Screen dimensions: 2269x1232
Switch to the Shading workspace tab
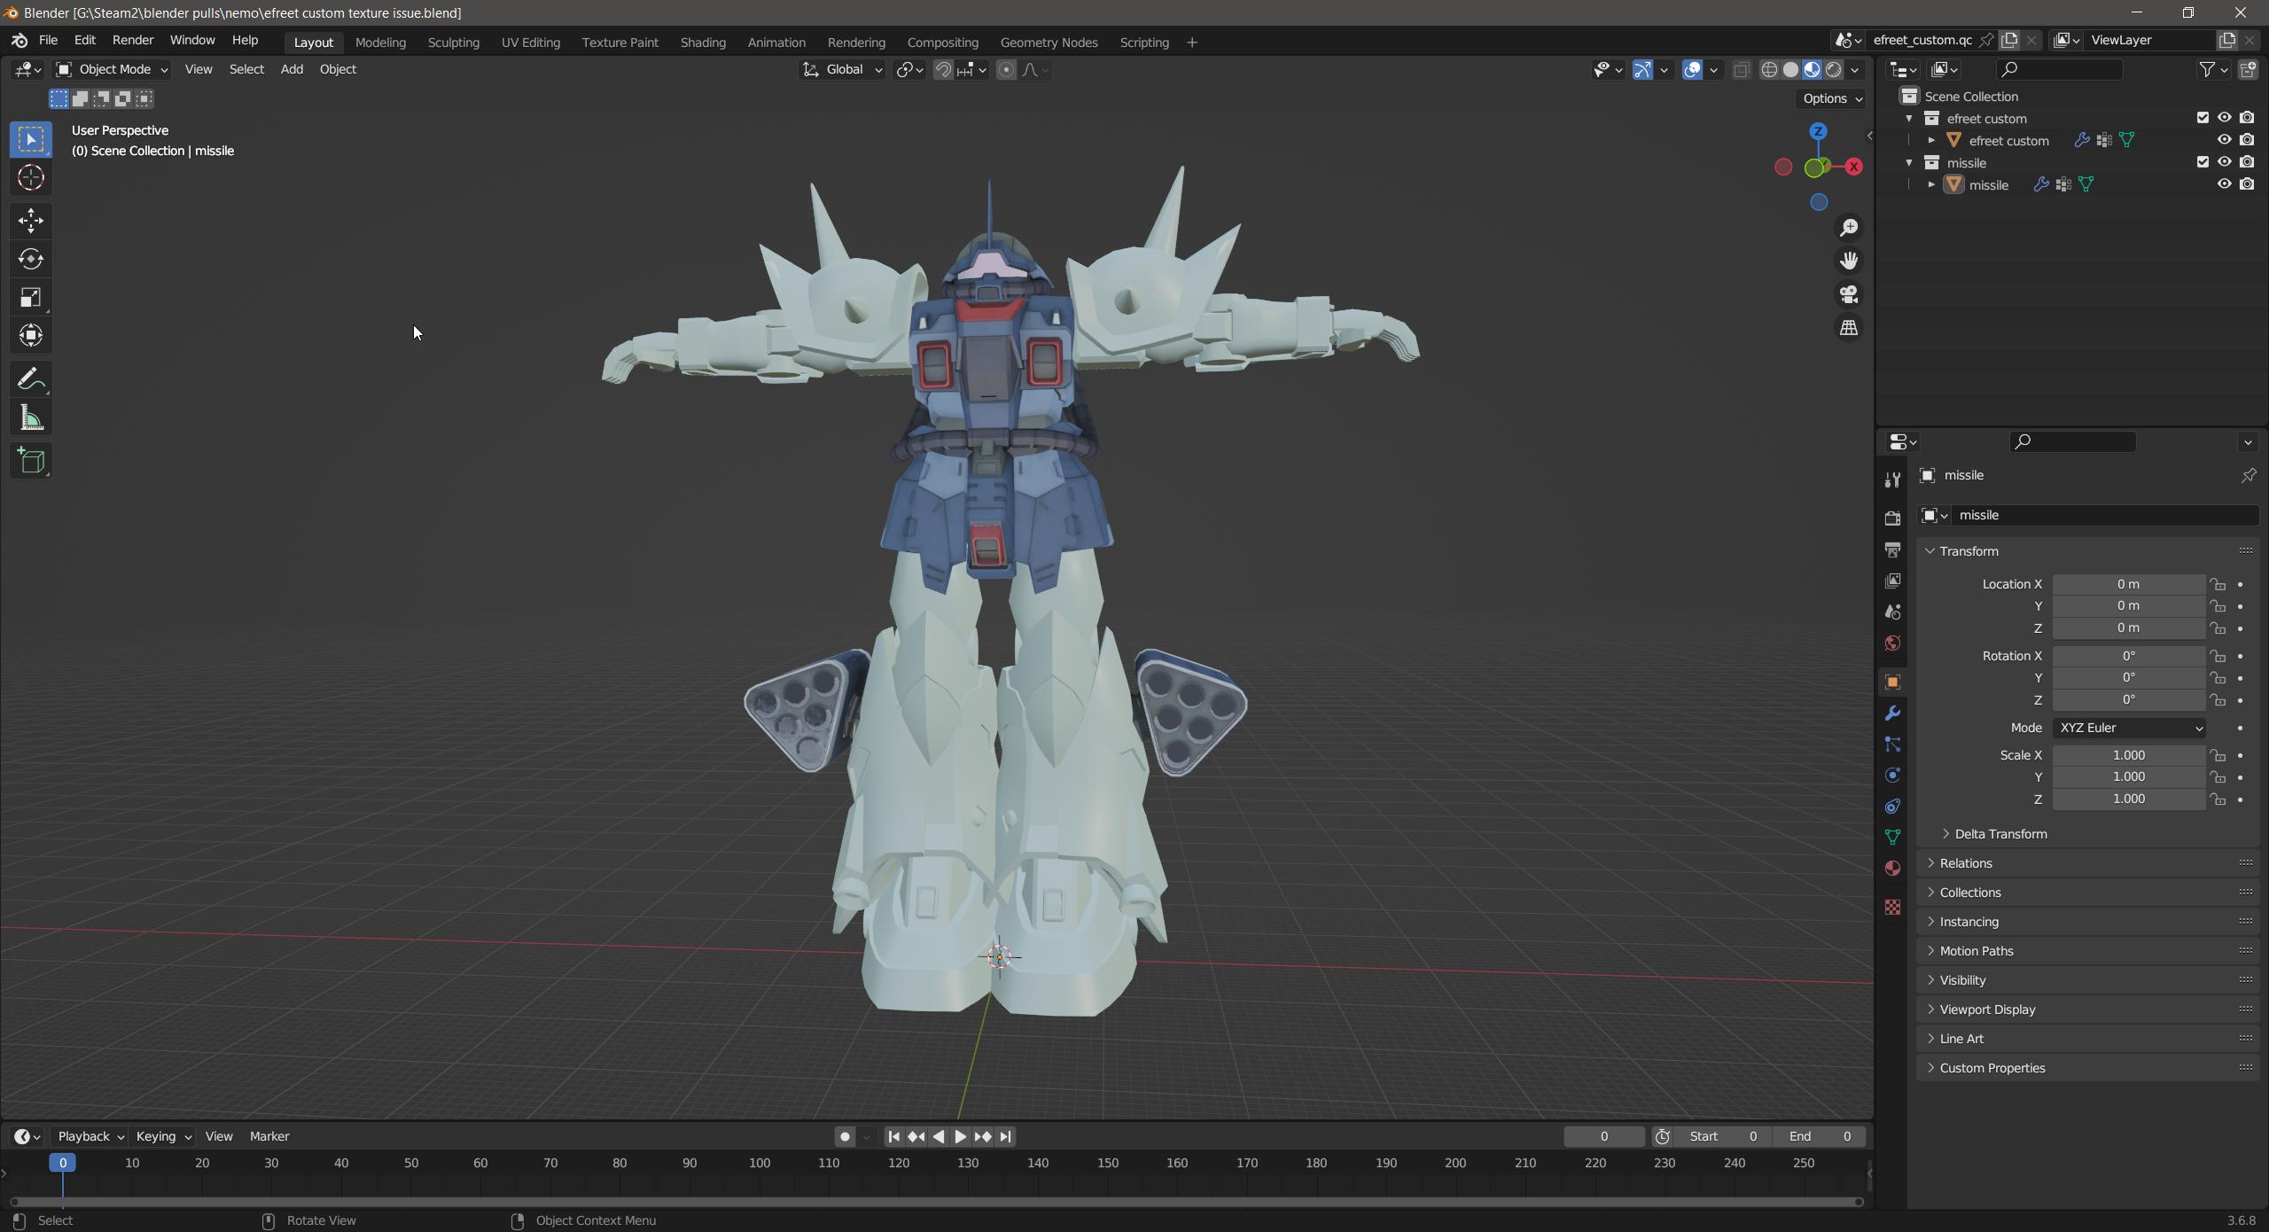coord(703,43)
